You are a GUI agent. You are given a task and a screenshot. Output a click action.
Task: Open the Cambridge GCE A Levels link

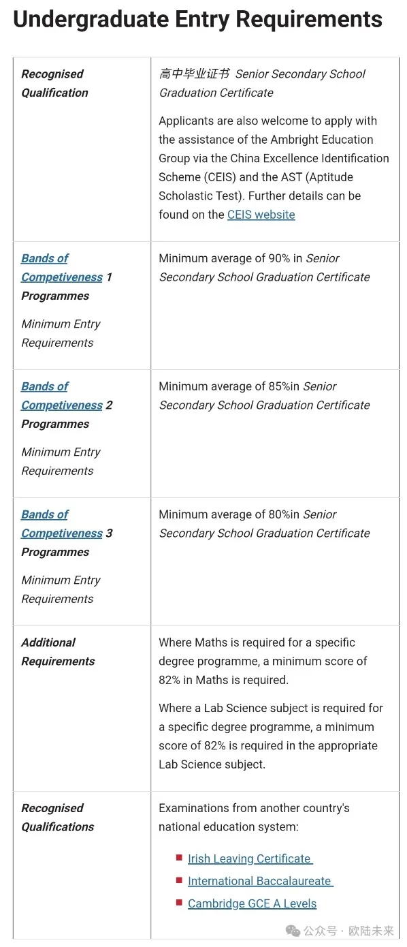pos(253,903)
